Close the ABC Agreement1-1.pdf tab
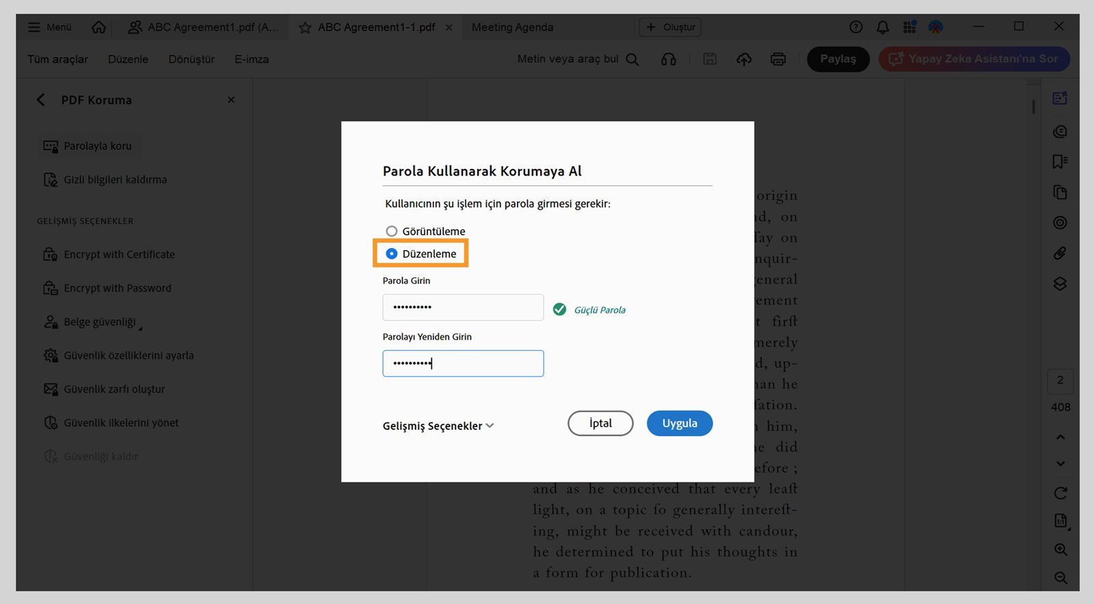This screenshot has width=1094, height=604. coord(449,27)
